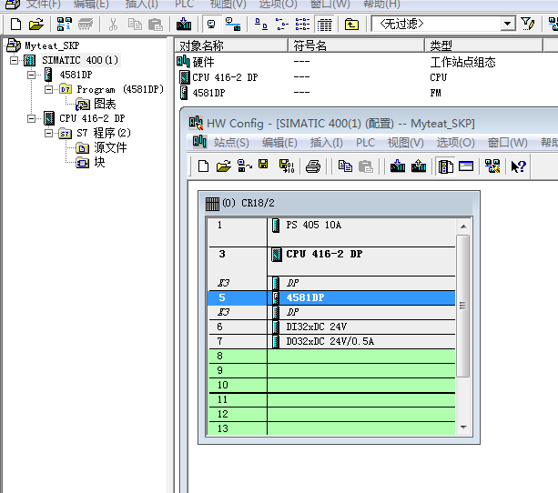
Task: Click Up One Level folder icon
Action: pyautogui.click(x=351, y=25)
